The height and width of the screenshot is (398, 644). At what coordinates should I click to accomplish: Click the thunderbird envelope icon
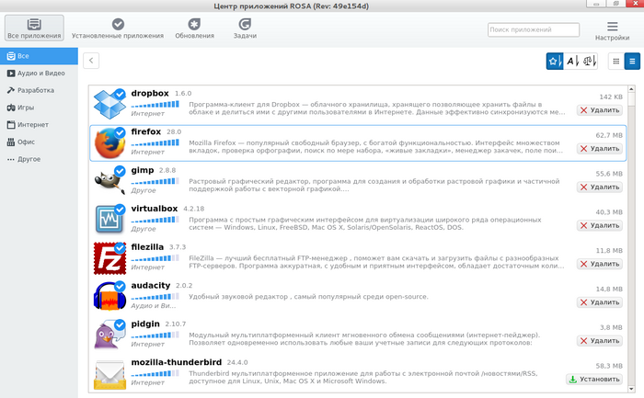(109, 374)
